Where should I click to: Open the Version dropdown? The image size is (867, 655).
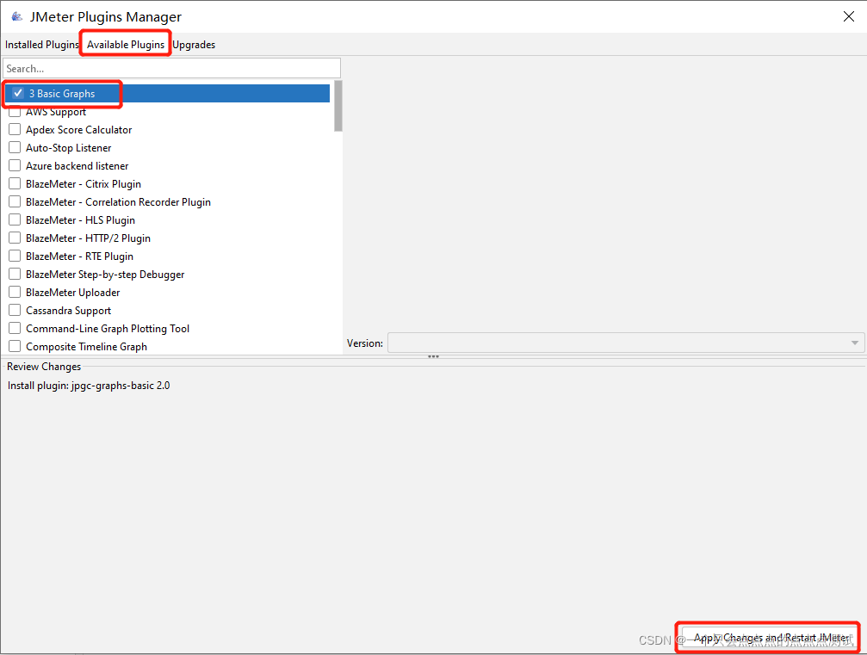coord(625,343)
